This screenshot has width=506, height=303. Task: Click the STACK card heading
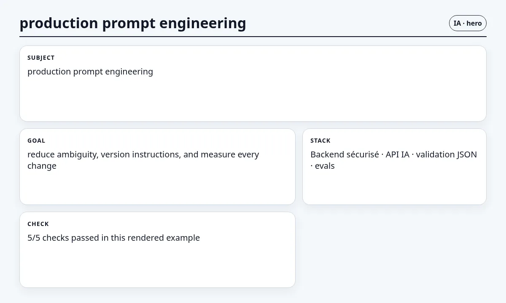pos(320,141)
